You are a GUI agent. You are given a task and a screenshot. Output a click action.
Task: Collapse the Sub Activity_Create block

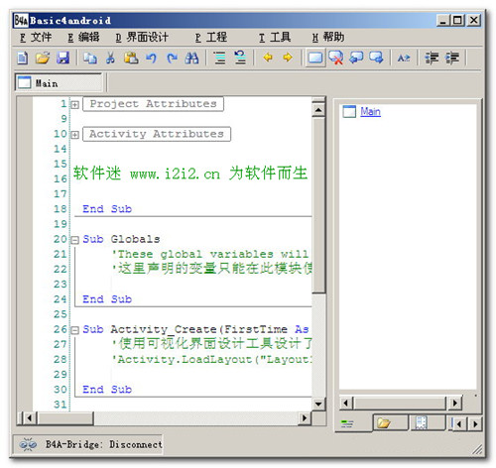point(75,330)
